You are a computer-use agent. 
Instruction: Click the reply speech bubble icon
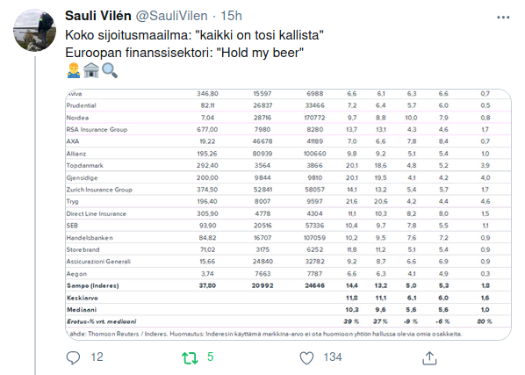click(x=73, y=357)
